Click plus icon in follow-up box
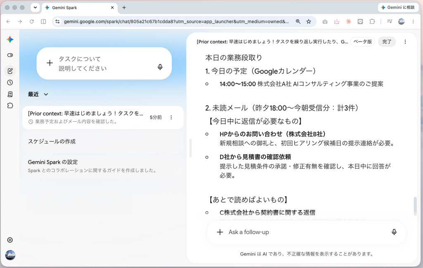Image resolution: width=423 pixels, height=268 pixels. (220, 232)
